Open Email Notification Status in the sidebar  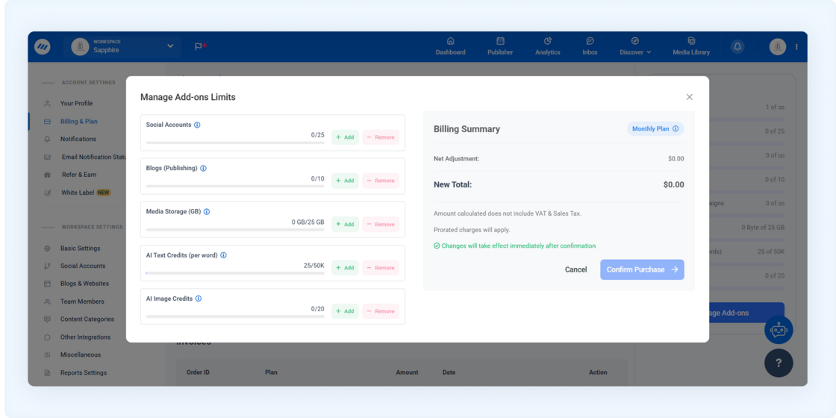(94, 157)
